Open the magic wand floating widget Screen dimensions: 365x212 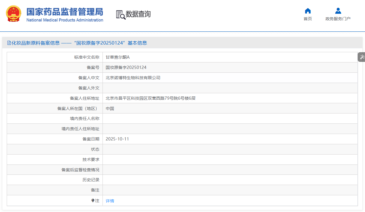[x=362, y=57]
